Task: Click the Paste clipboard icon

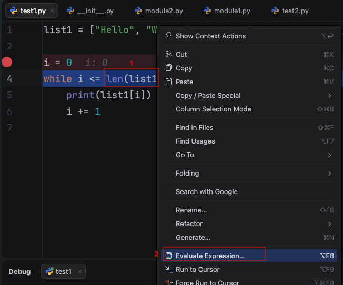Action: (169, 82)
